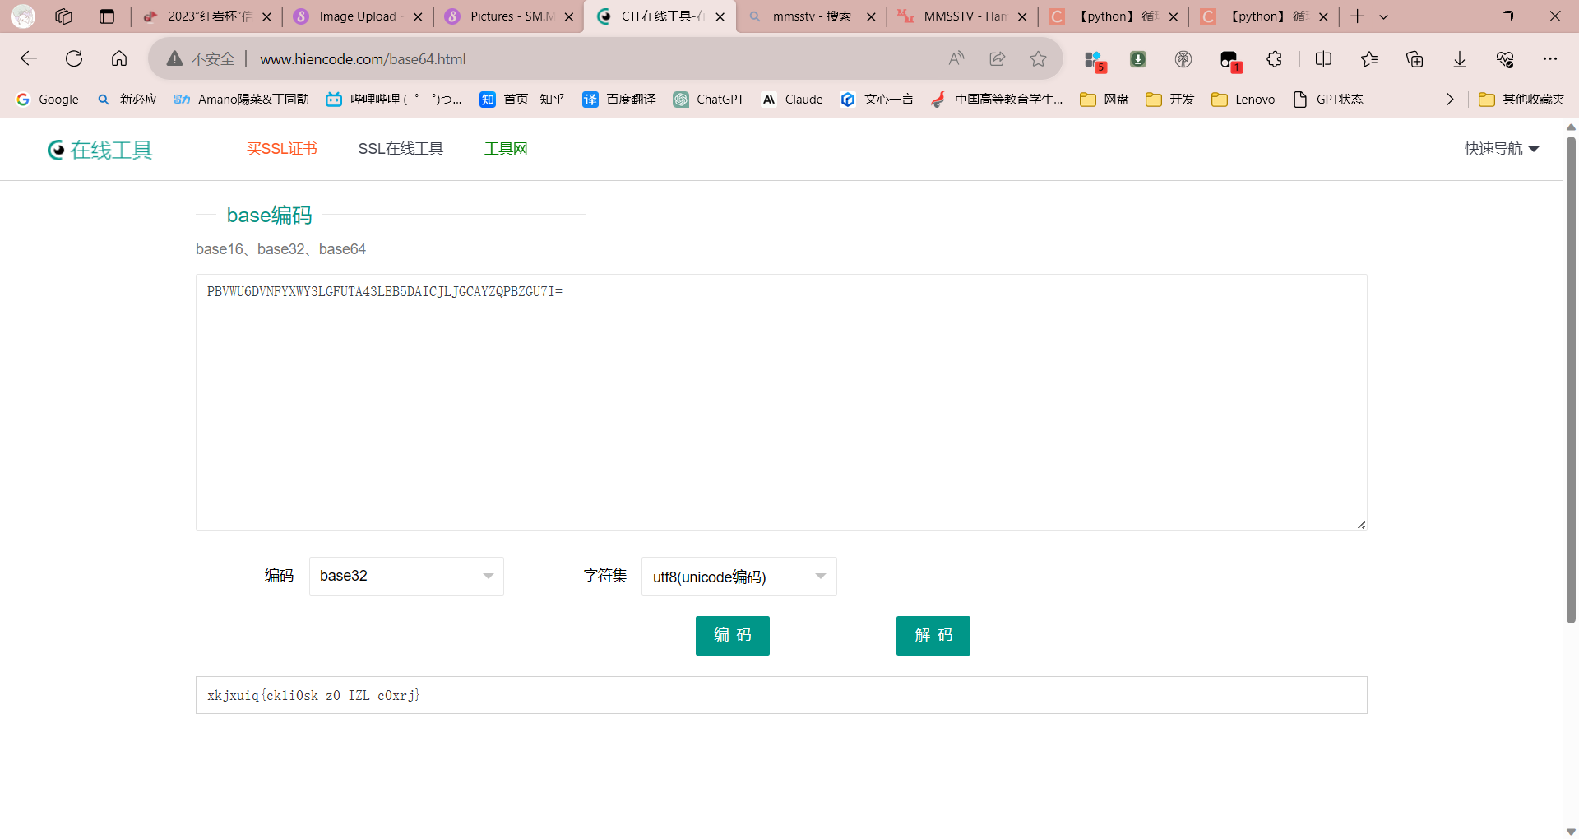1579x839 pixels.
Task: Open the ChatGPT bookmark
Action: click(709, 99)
